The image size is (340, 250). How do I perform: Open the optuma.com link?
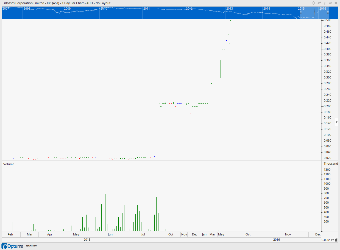click(x=31, y=246)
